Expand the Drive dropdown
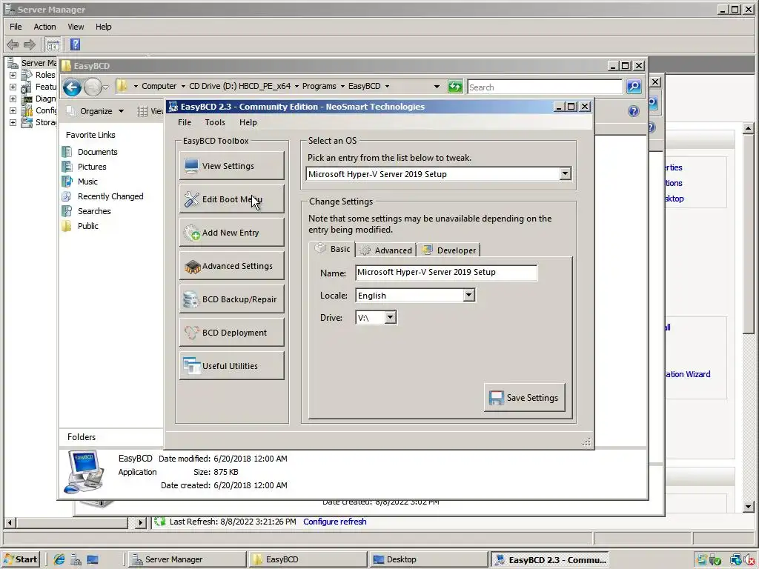Image resolution: width=759 pixels, height=569 pixels. (390, 318)
